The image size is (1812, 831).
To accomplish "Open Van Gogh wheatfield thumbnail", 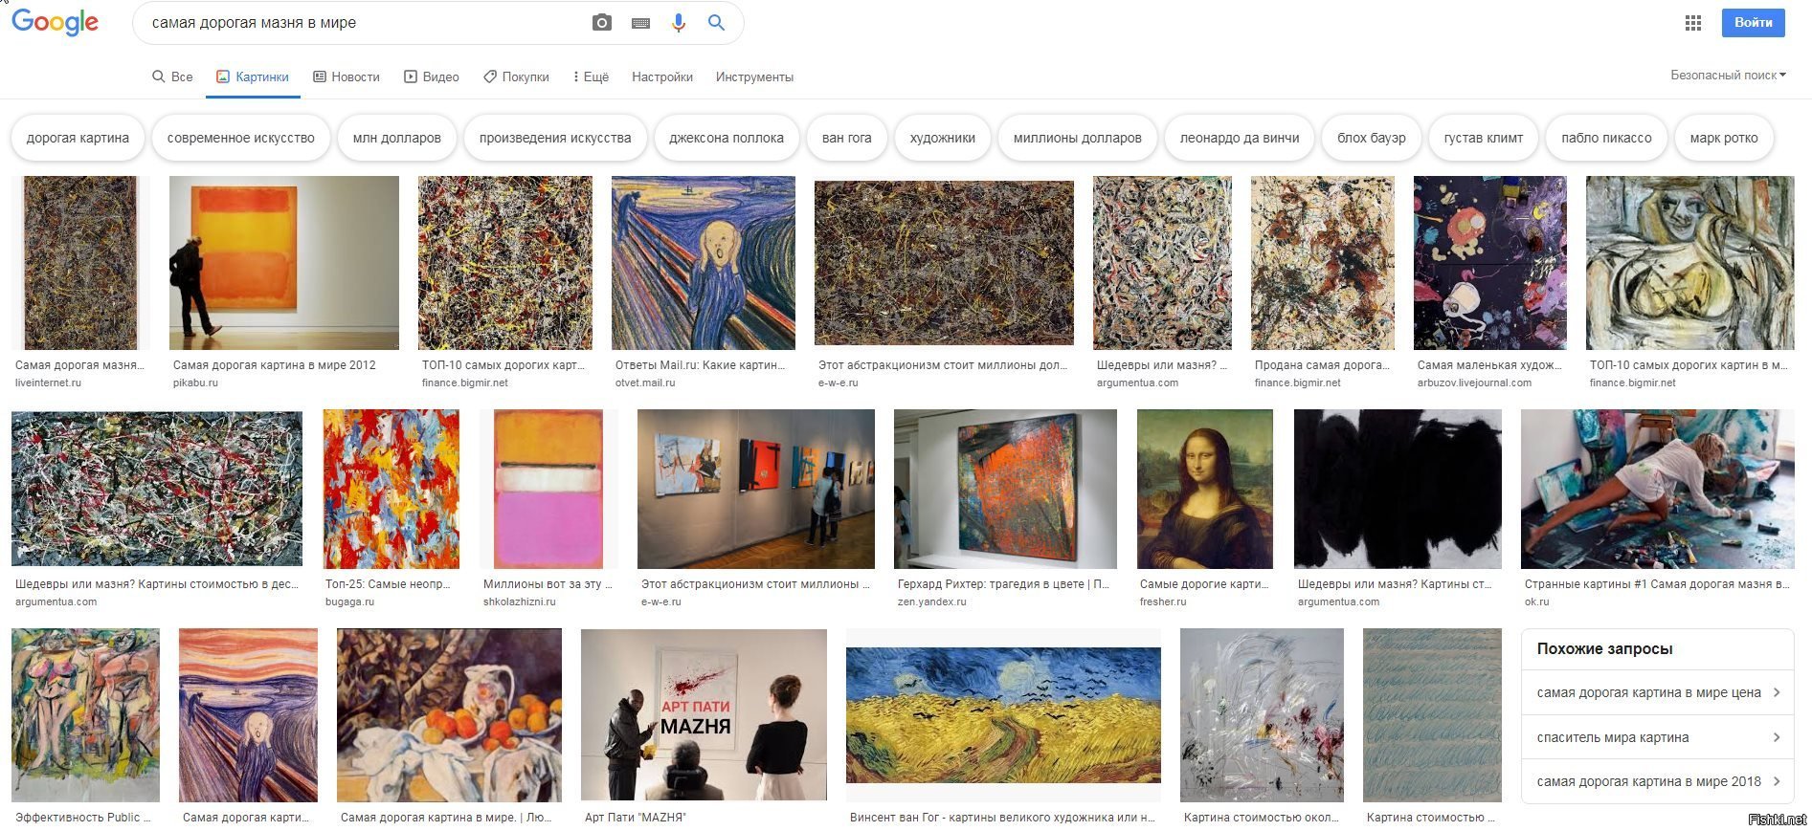I will coord(1003,714).
